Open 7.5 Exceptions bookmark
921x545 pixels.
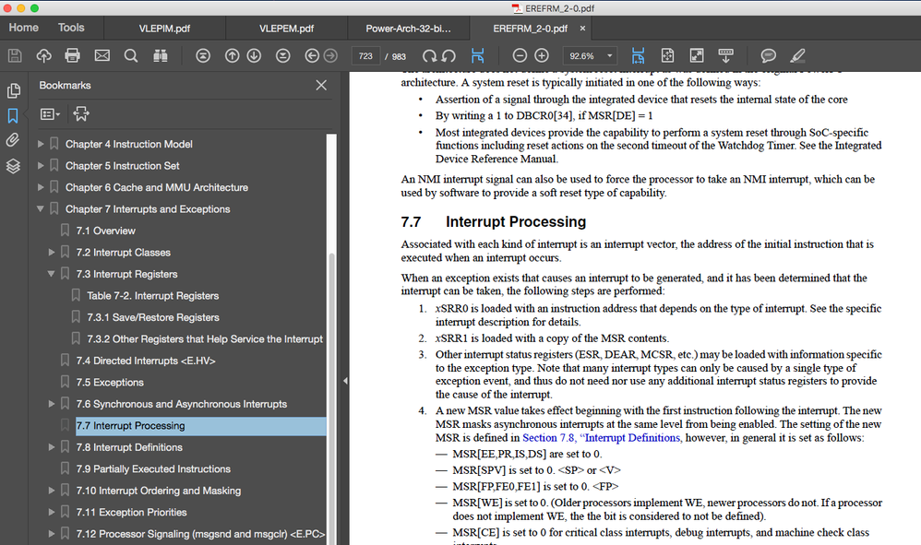pos(110,383)
